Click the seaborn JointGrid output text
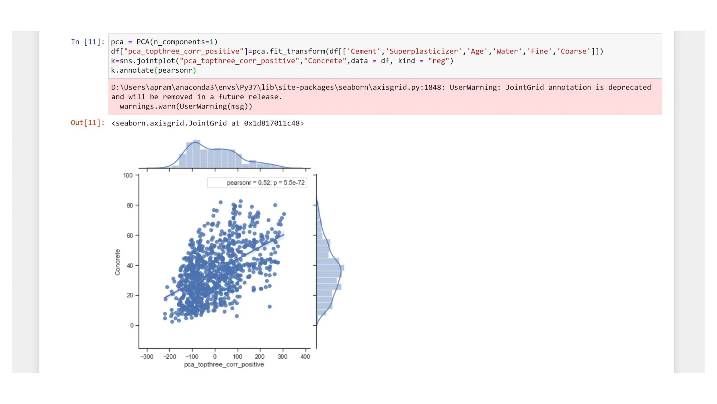The image size is (717, 404). click(207, 123)
